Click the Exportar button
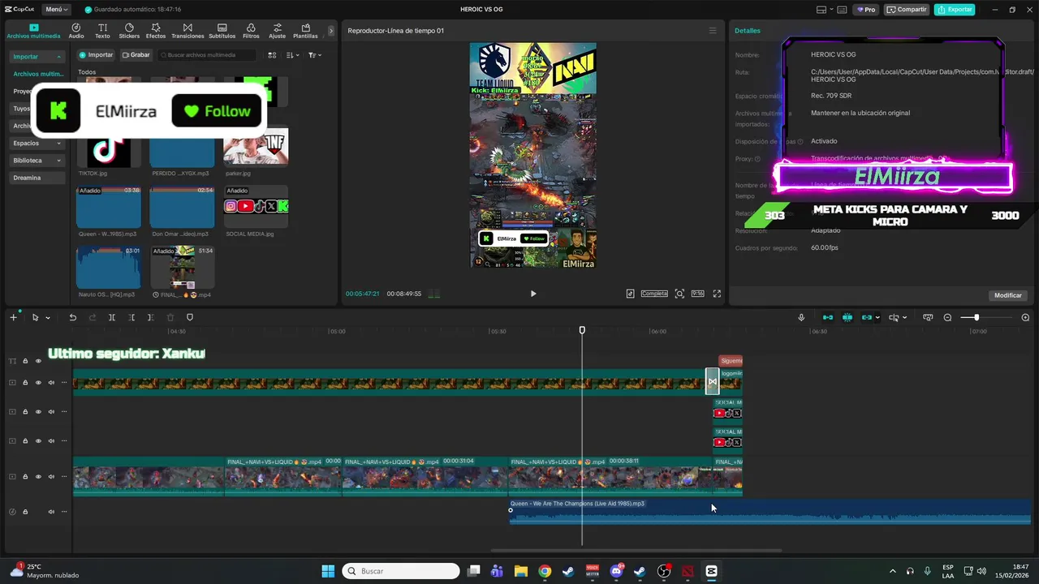This screenshot has width=1039, height=584. 955,10
